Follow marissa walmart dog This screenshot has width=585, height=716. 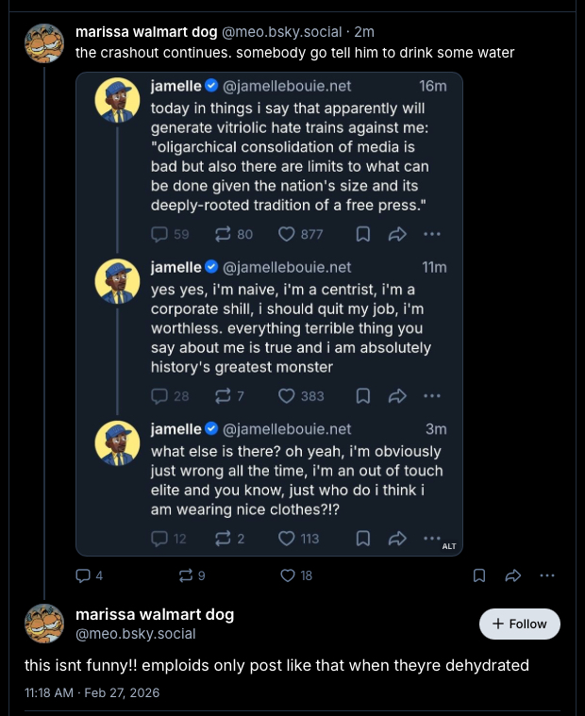520,624
